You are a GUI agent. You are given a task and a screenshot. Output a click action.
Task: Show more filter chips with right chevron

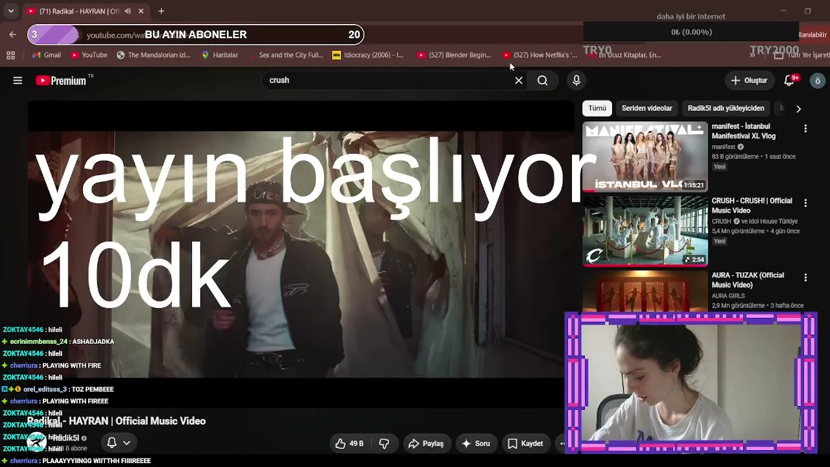pos(798,109)
